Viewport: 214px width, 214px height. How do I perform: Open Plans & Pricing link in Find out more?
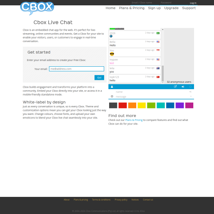point(134,120)
